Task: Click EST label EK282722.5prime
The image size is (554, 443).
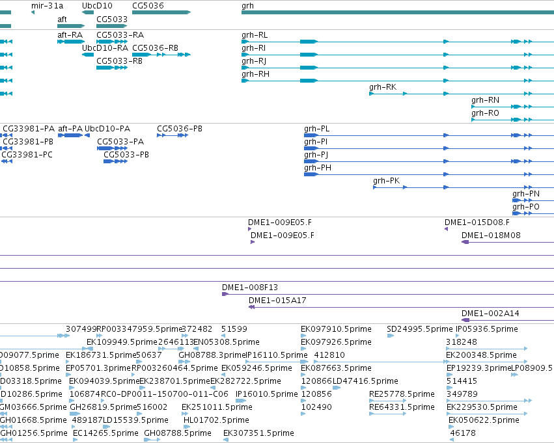Action: point(245,381)
